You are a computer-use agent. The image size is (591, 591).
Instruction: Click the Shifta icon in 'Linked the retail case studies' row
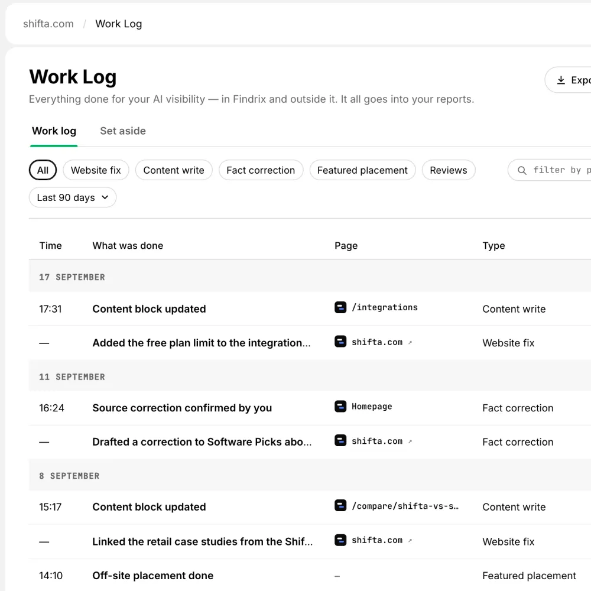[340, 540]
